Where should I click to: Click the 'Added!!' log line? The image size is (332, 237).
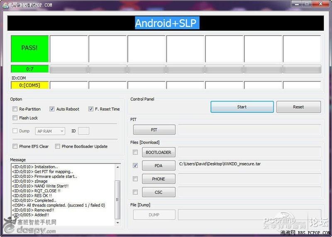click(30, 215)
